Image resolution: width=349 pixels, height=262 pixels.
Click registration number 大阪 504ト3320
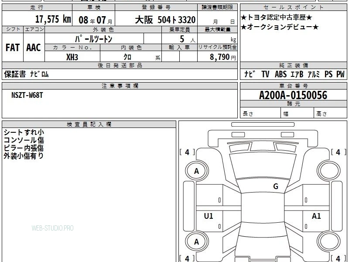(165, 20)
